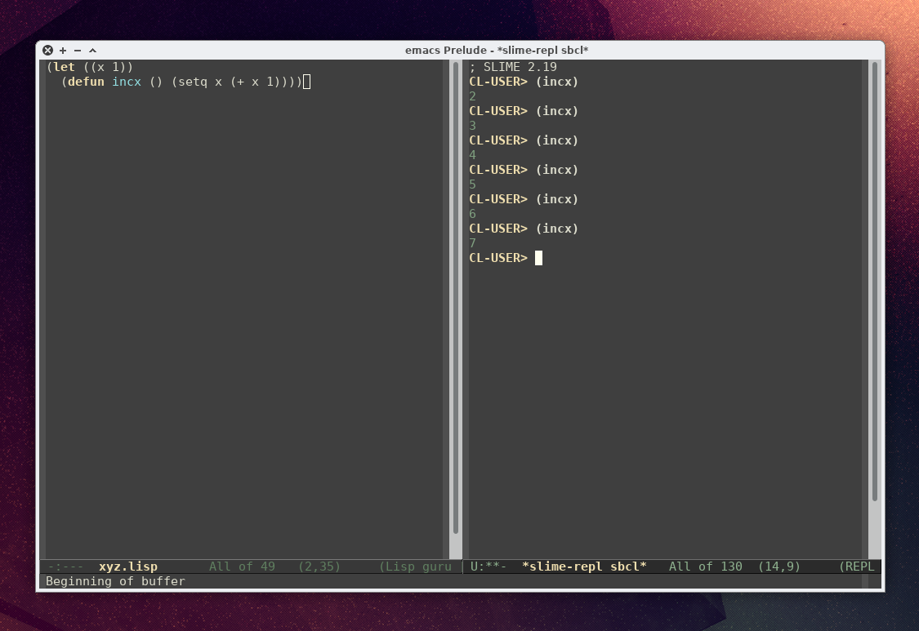Image resolution: width=919 pixels, height=631 pixels.
Task: Click the 'let' keyword in xyz.lisp
Action: tap(64, 67)
